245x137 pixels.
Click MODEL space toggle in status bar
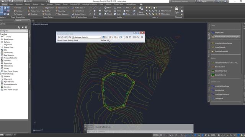156,135
